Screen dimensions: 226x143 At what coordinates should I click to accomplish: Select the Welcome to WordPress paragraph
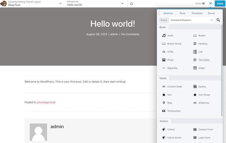75,82
